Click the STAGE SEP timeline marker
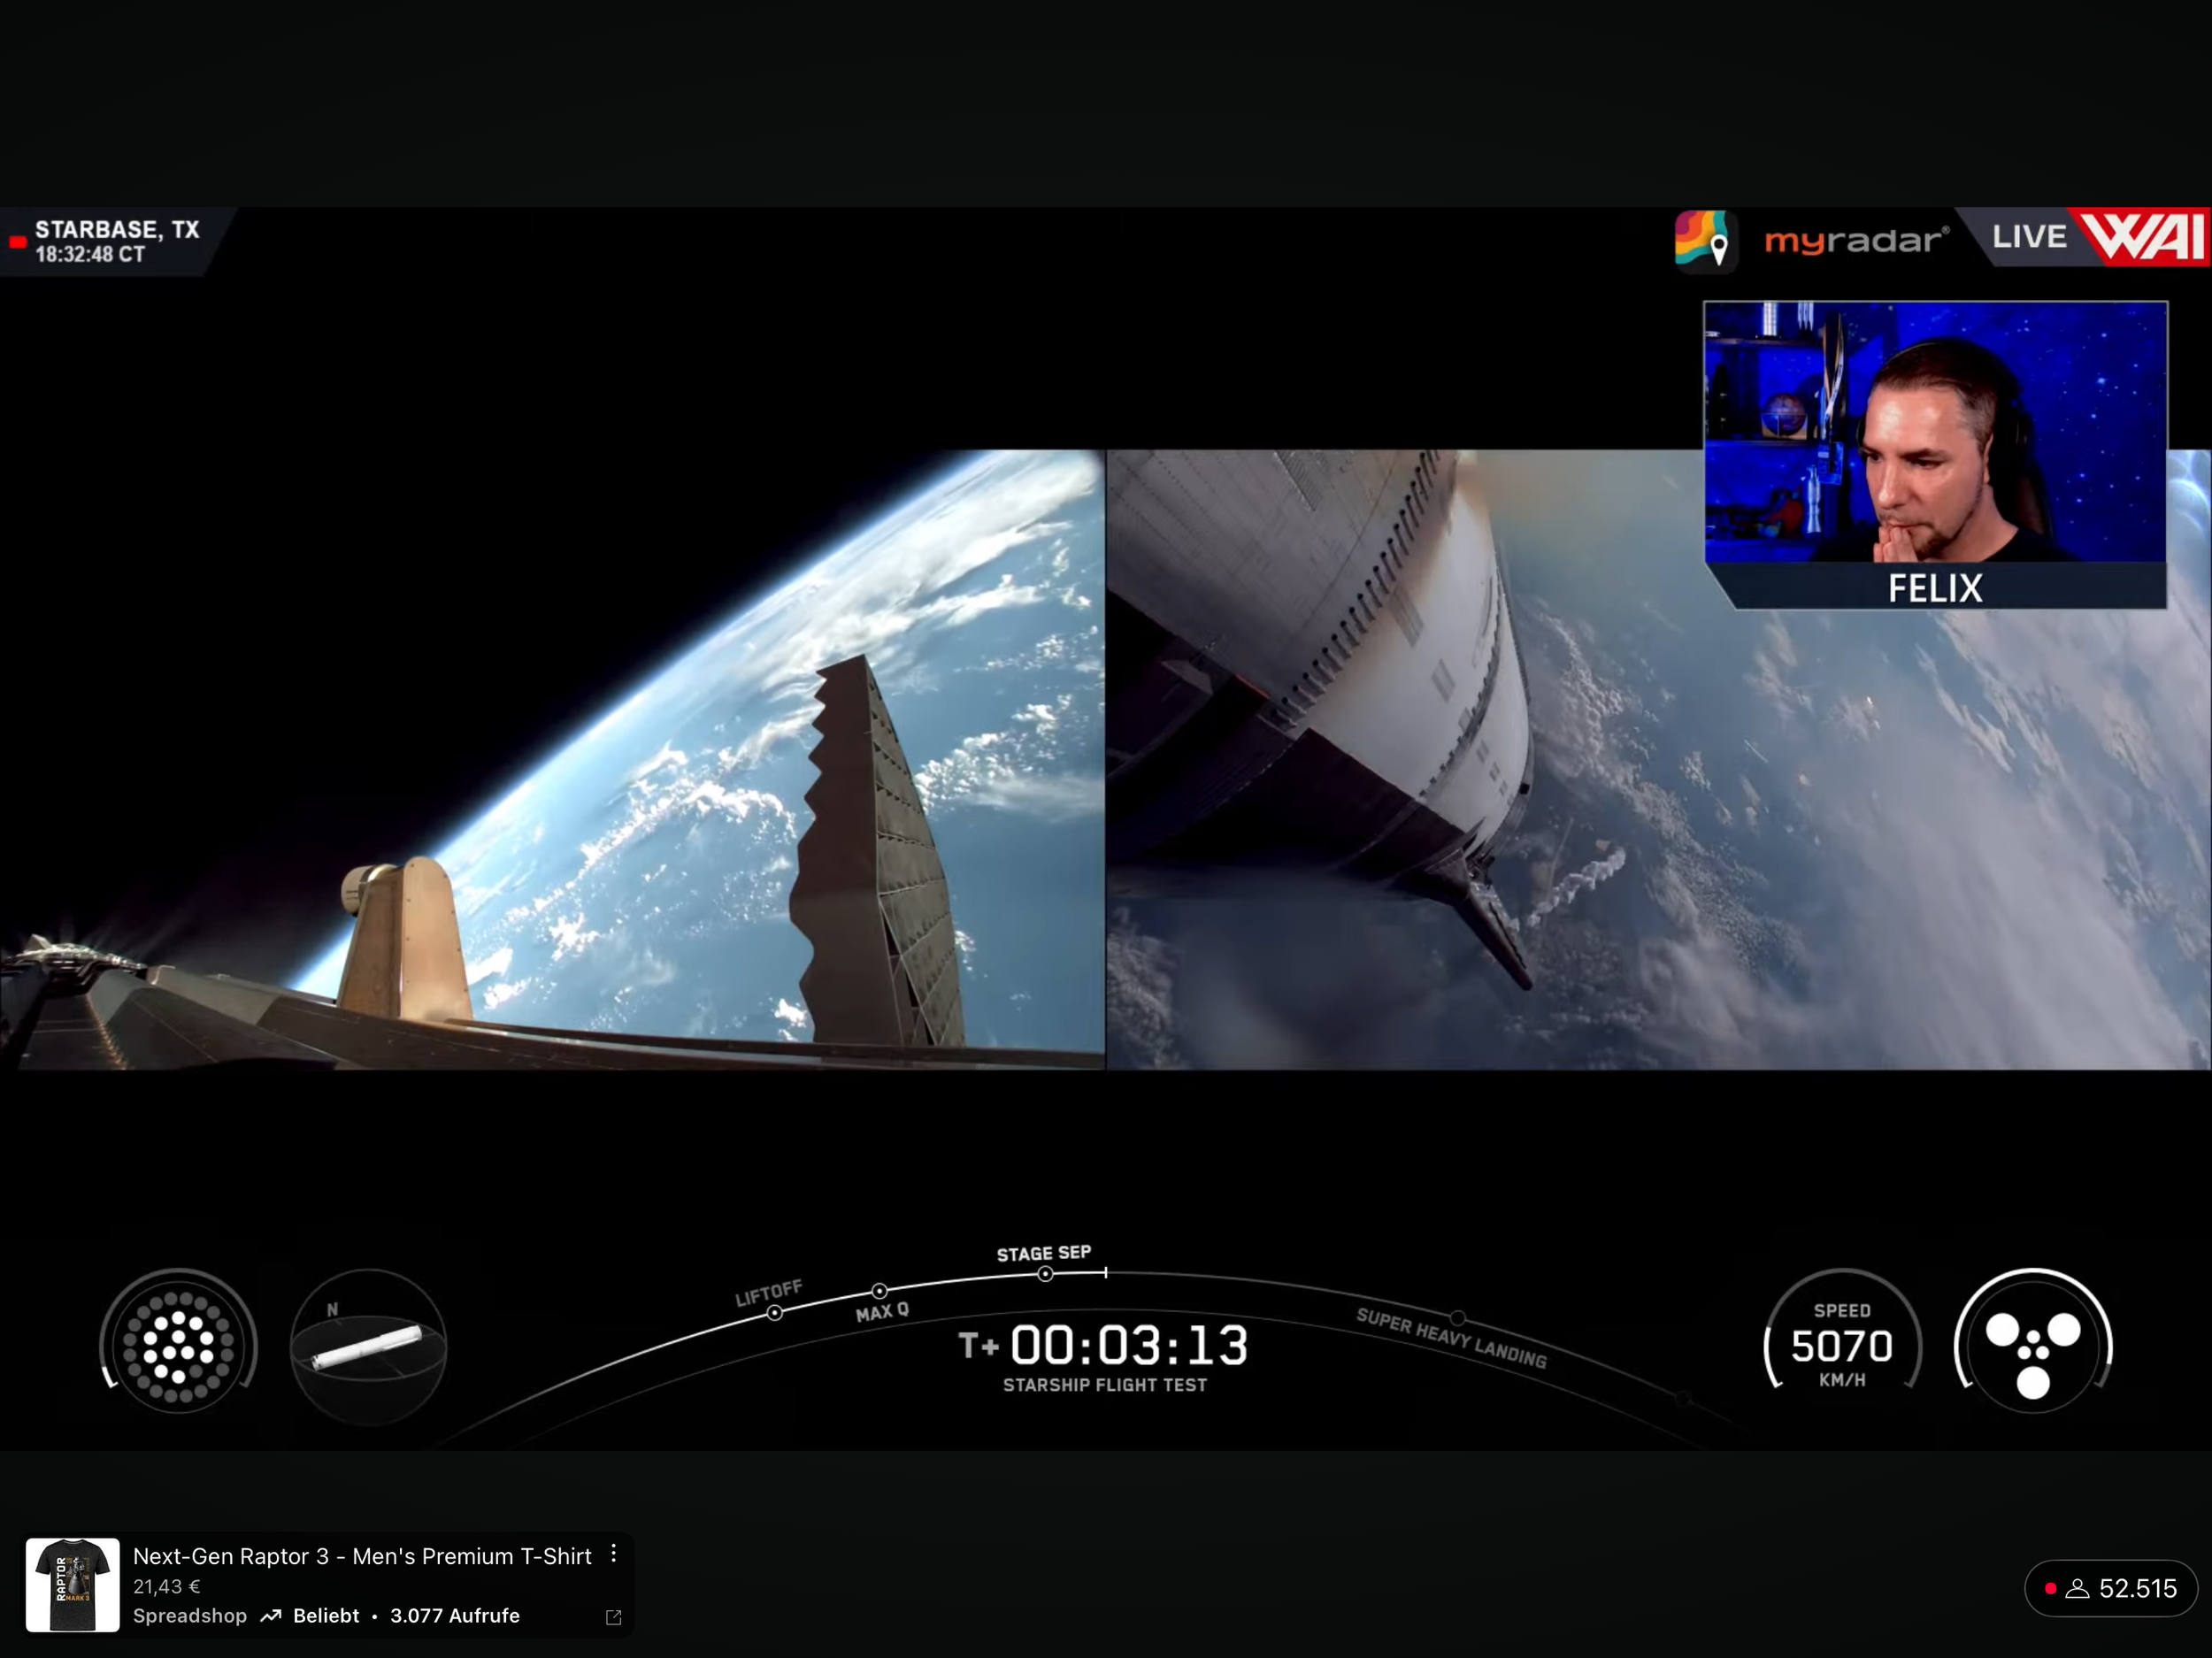Image resolution: width=2212 pixels, height=1658 pixels. point(1045,1273)
